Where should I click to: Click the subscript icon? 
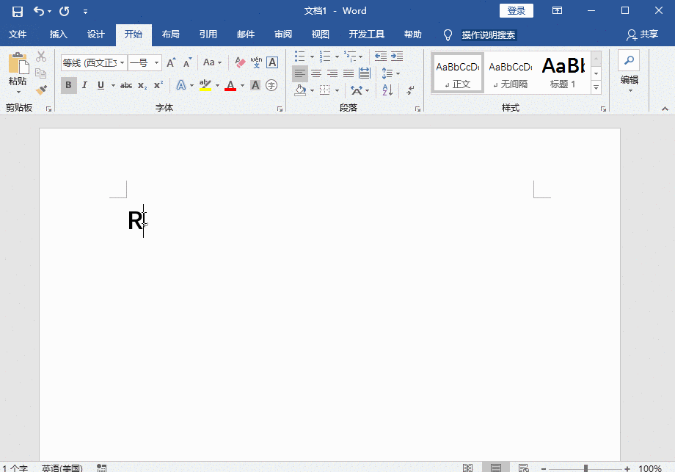pos(142,85)
